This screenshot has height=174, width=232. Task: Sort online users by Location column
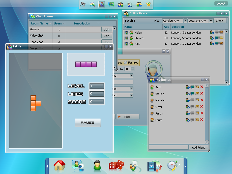tap(190, 27)
